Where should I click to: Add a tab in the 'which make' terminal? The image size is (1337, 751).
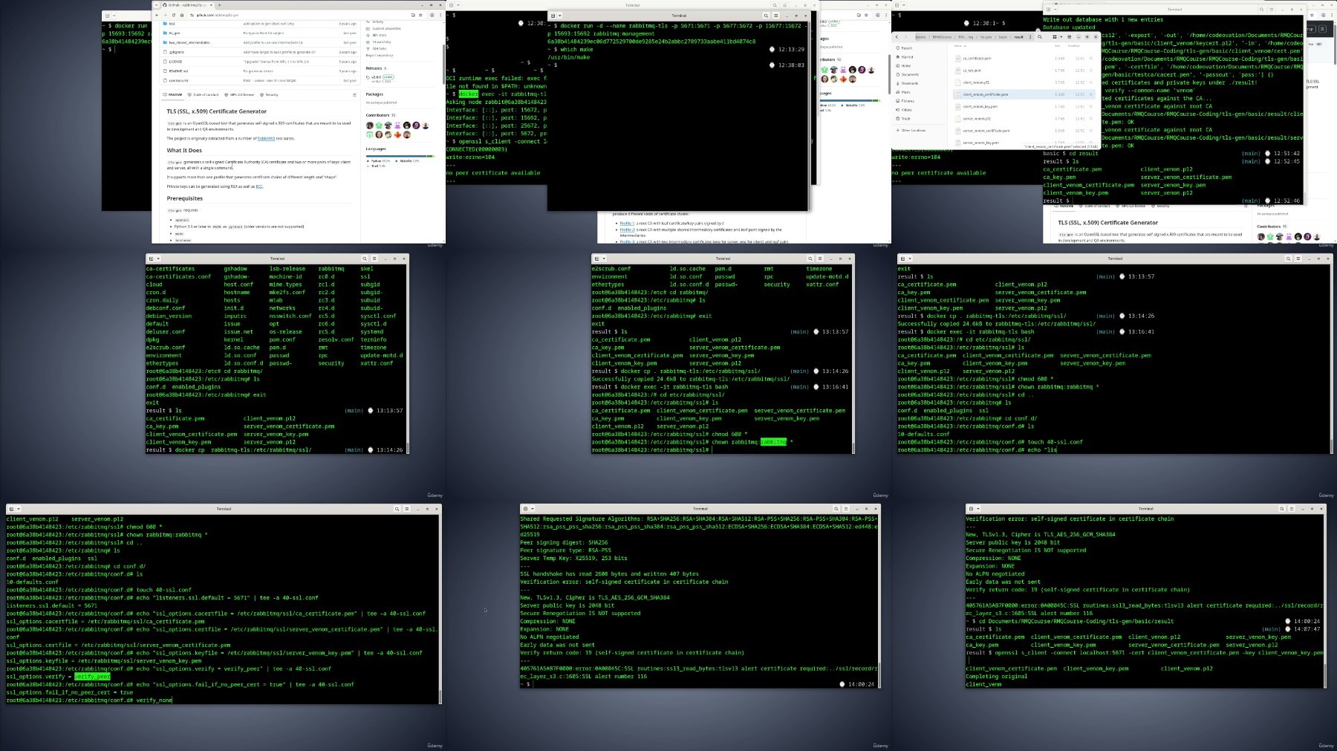pyautogui.click(x=553, y=16)
